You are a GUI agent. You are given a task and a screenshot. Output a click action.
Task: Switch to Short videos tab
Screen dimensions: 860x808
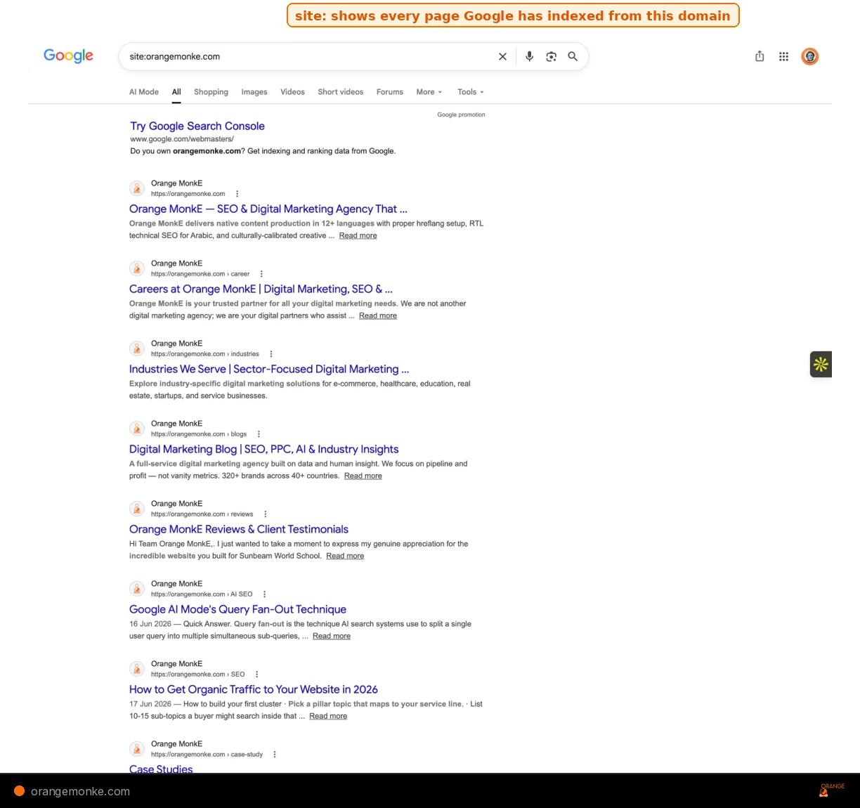click(341, 92)
